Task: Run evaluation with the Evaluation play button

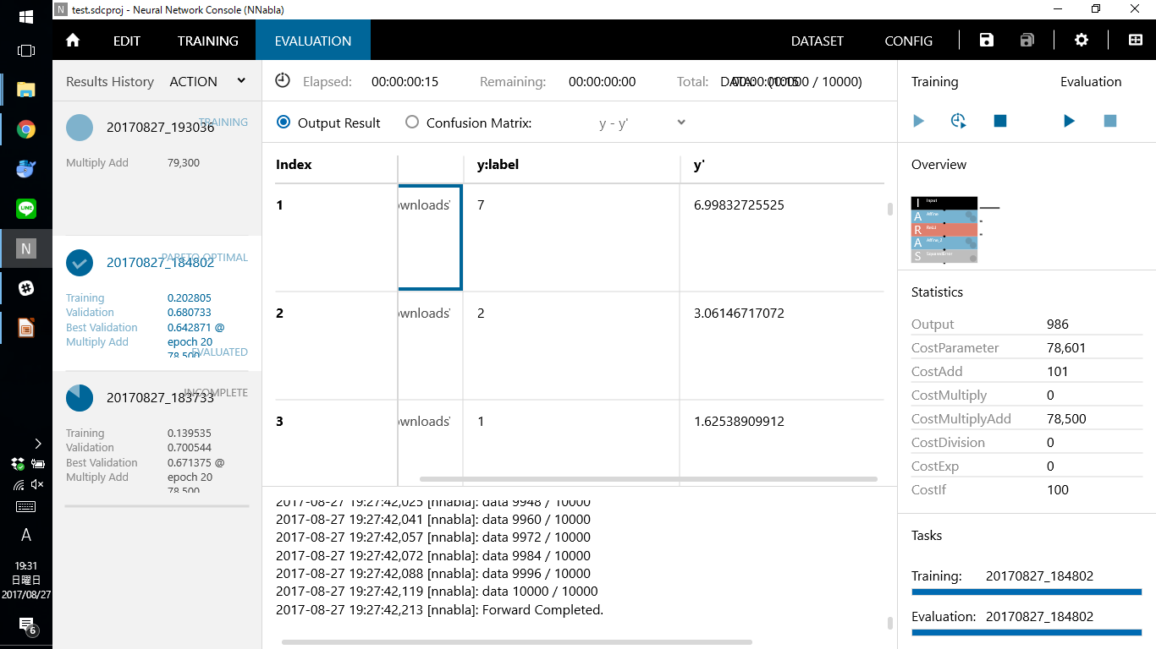Action: 1069,121
